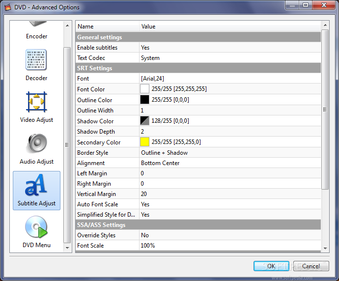
Task: Select the Subtitle Adjust icon
Action: click(x=36, y=185)
